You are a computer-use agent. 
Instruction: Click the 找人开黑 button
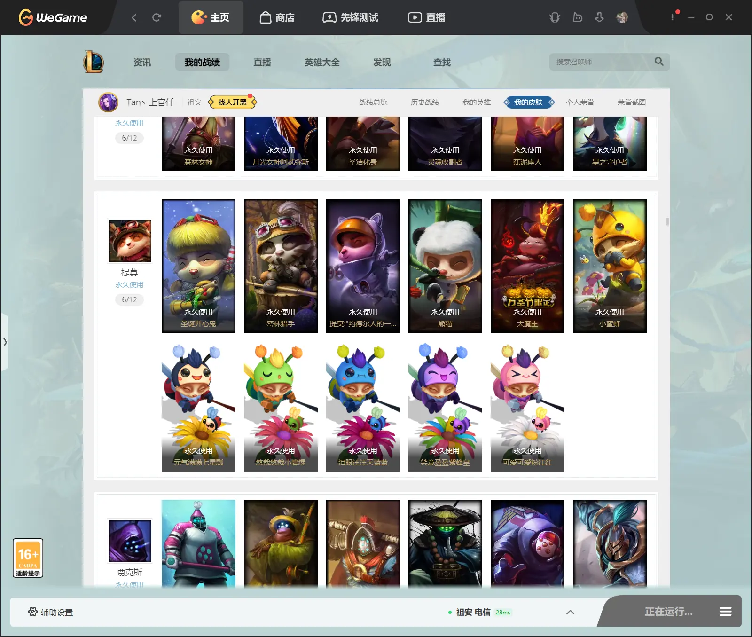(x=233, y=102)
